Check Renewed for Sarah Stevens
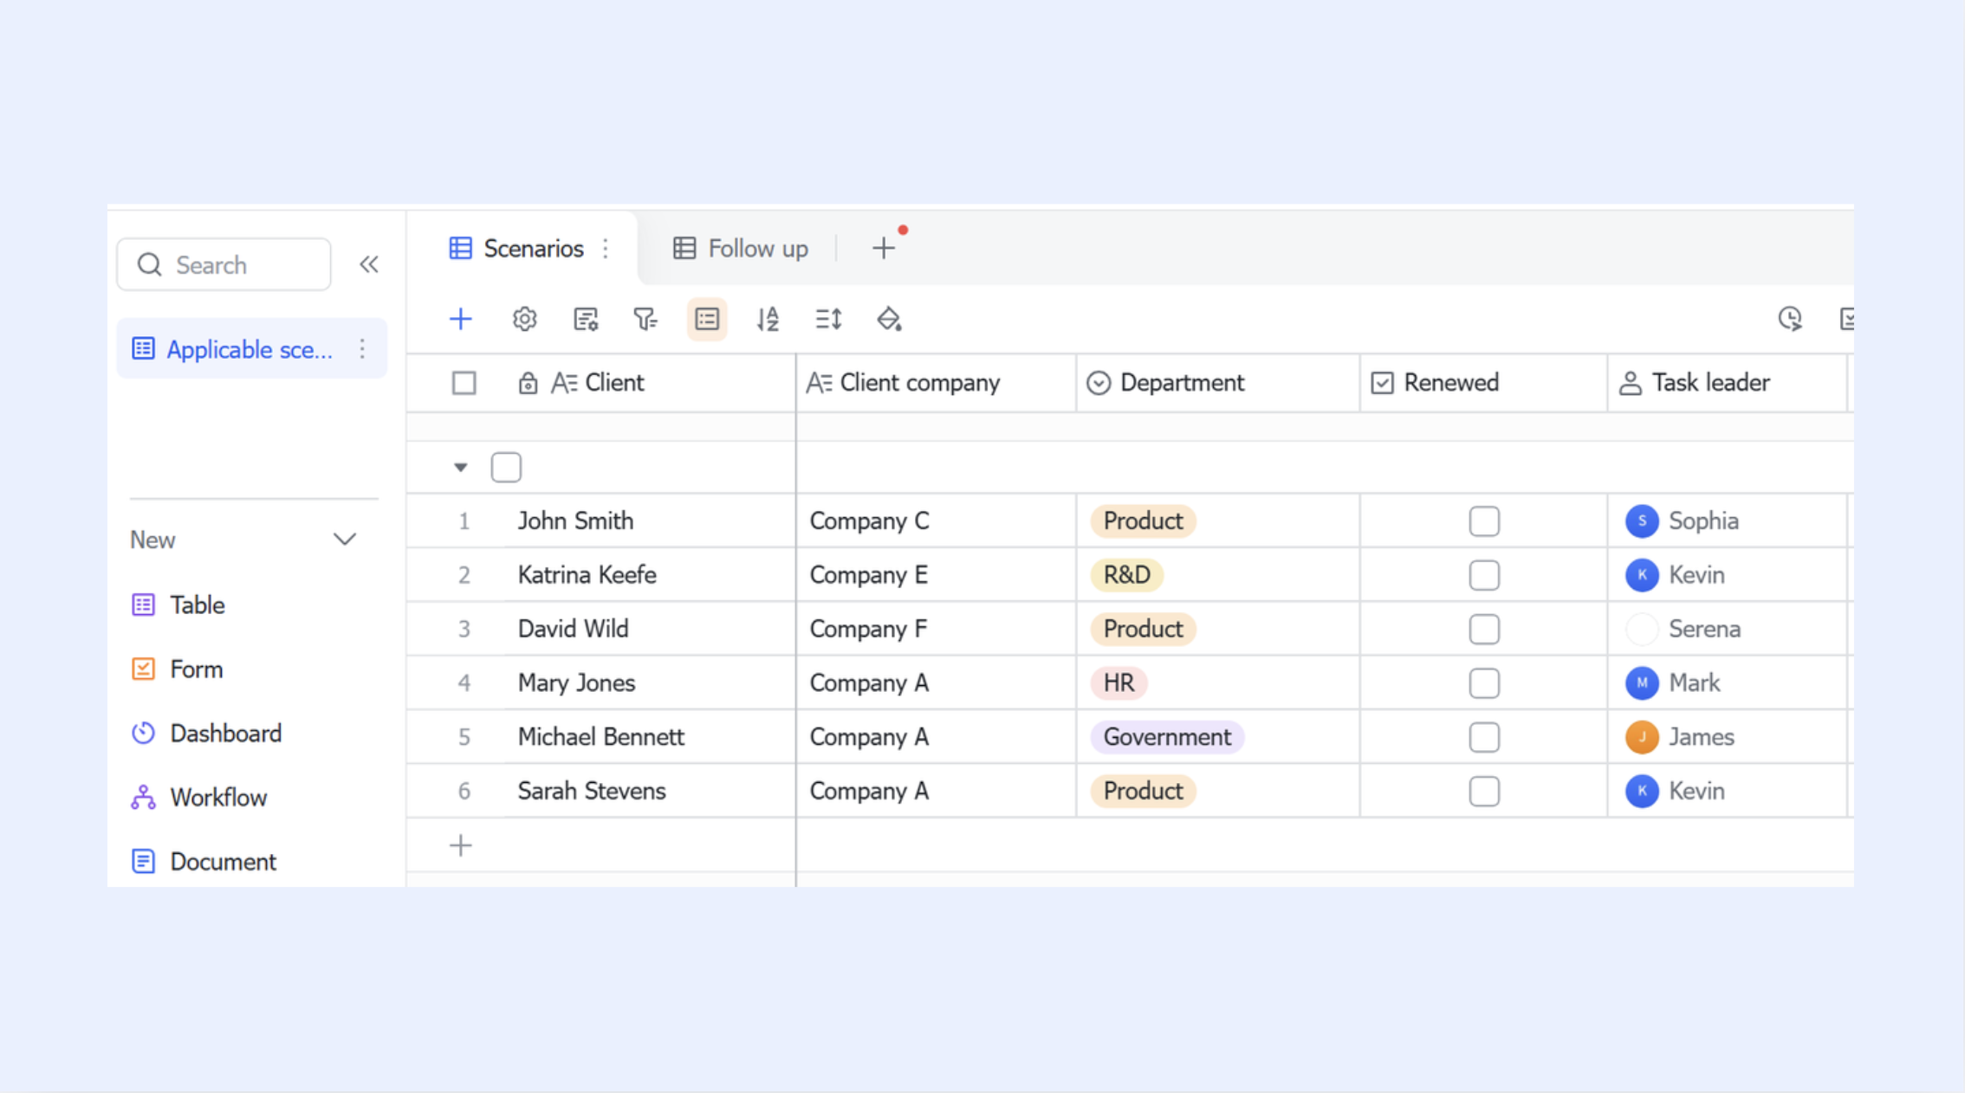Viewport: 1965px width, 1093px height. point(1484,791)
